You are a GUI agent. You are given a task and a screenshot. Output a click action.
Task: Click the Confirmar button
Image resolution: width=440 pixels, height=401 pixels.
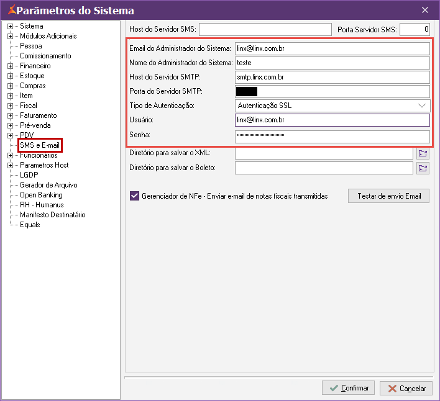(x=348, y=388)
